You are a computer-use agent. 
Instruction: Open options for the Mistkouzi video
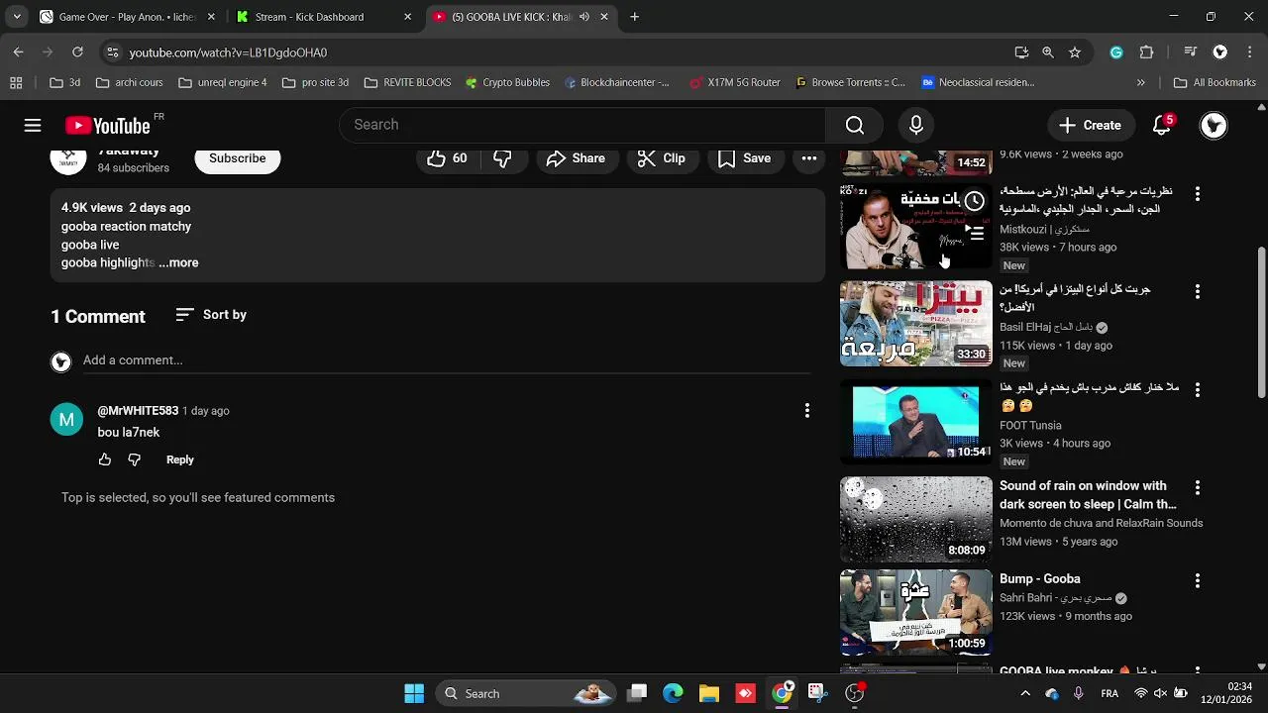coord(1197,194)
